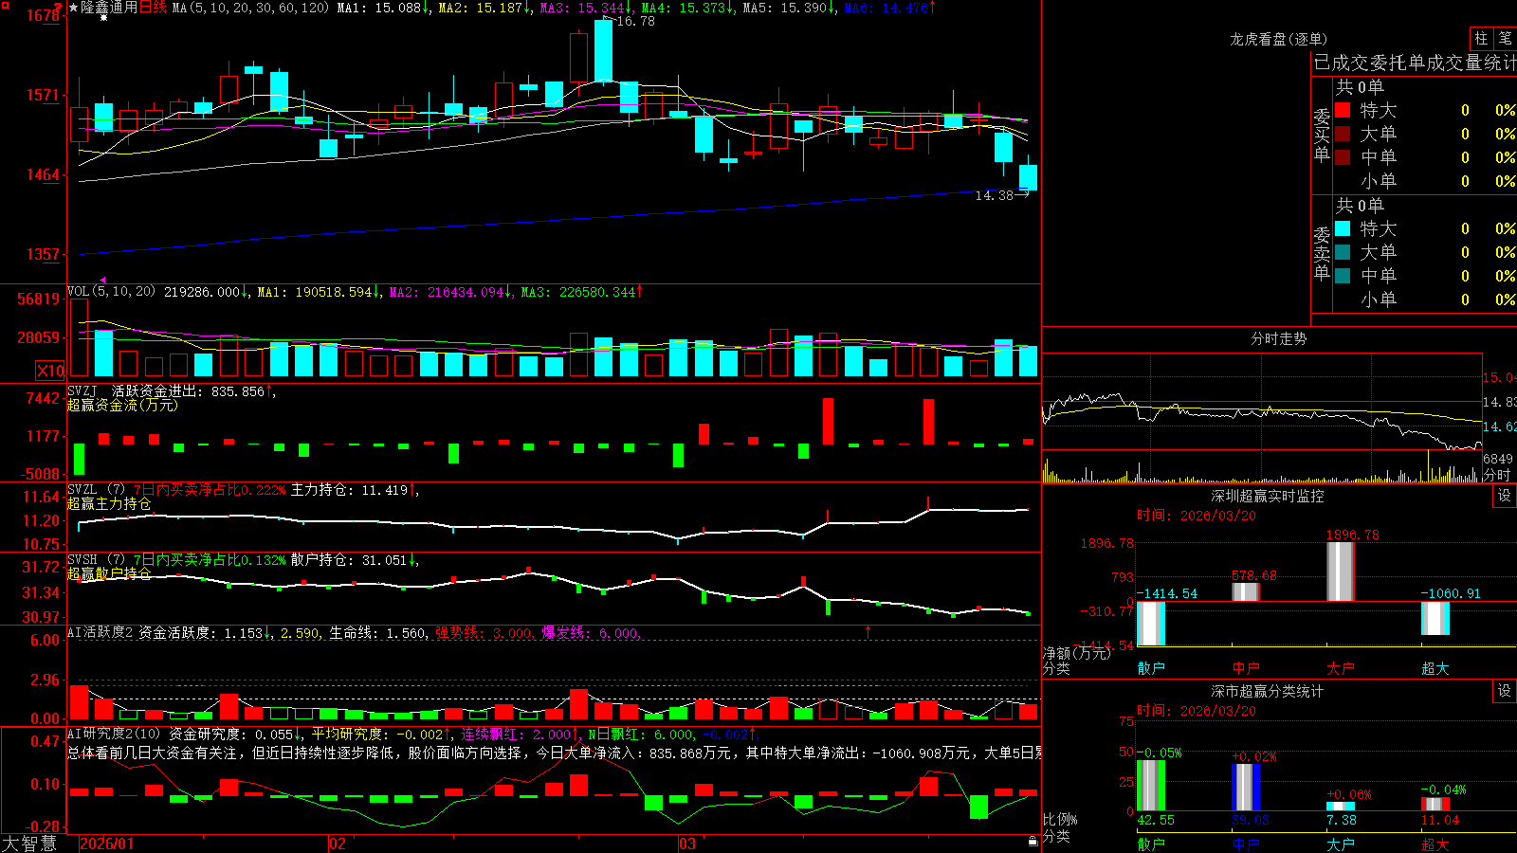Click the lock icon on the time axis
The height and width of the screenshot is (853, 1517).
pyautogui.click(x=1033, y=841)
